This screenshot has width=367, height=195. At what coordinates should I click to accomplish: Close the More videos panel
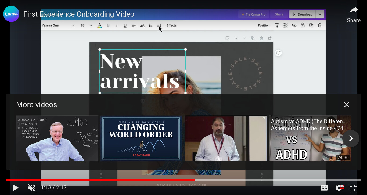point(347,105)
